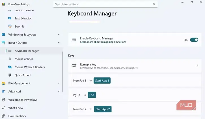
Task: Maximize the PowerToys Settings window
Action: [192, 2]
